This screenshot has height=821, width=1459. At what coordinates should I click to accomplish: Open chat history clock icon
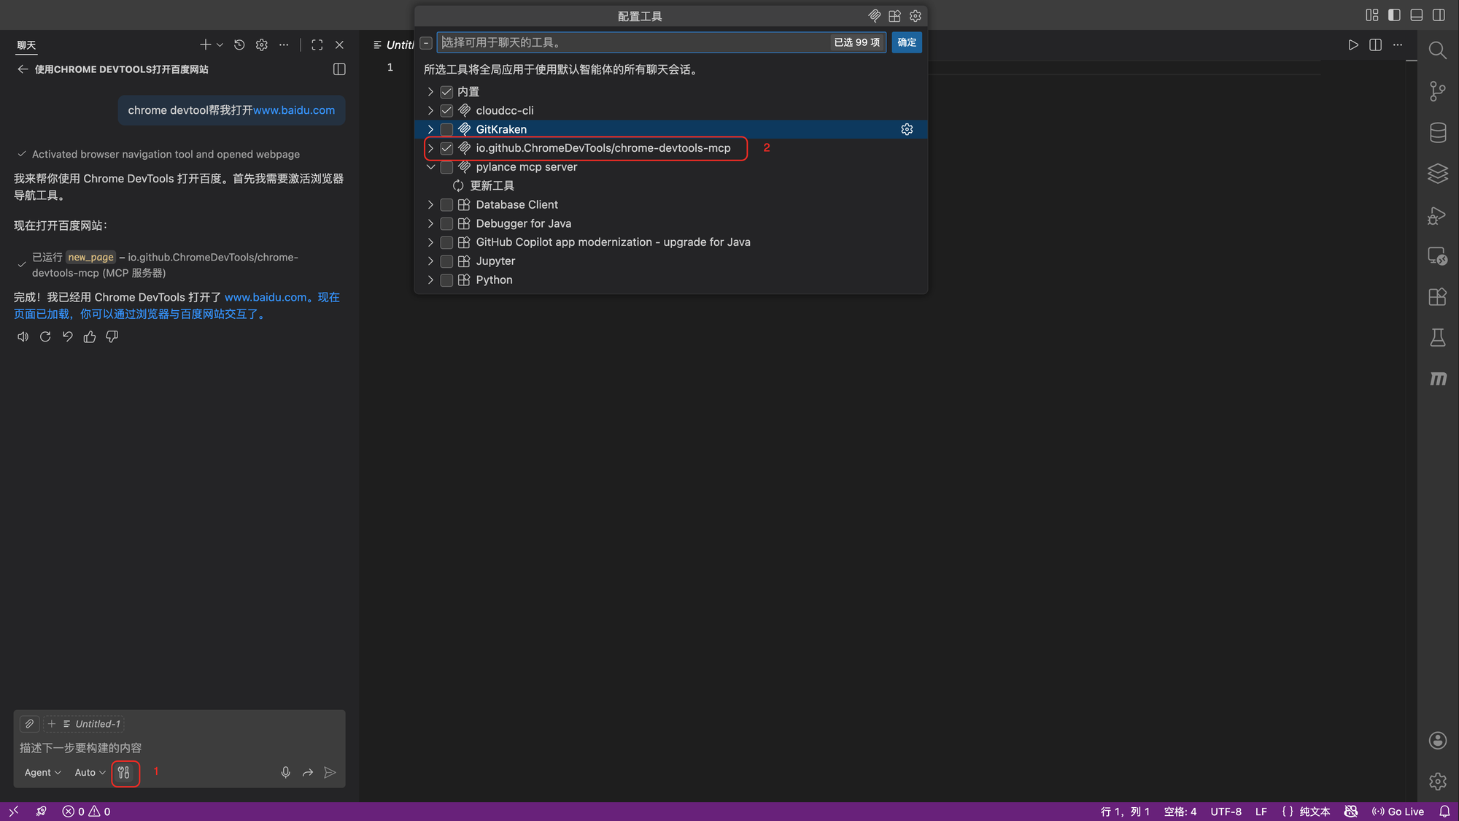[239, 45]
